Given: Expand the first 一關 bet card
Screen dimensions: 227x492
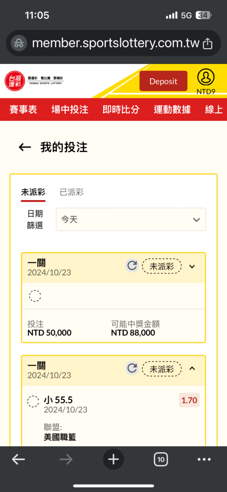Looking at the screenshot, I should (x=192, y=266).
